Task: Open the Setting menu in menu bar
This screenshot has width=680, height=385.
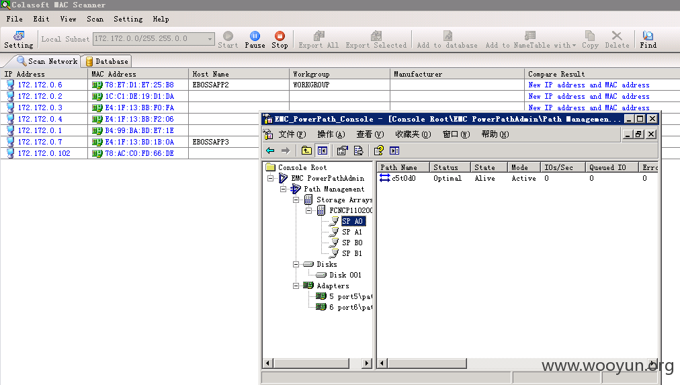Action: (x=128, y=19)
